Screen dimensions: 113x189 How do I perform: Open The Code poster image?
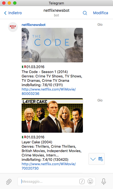[52, 45]
